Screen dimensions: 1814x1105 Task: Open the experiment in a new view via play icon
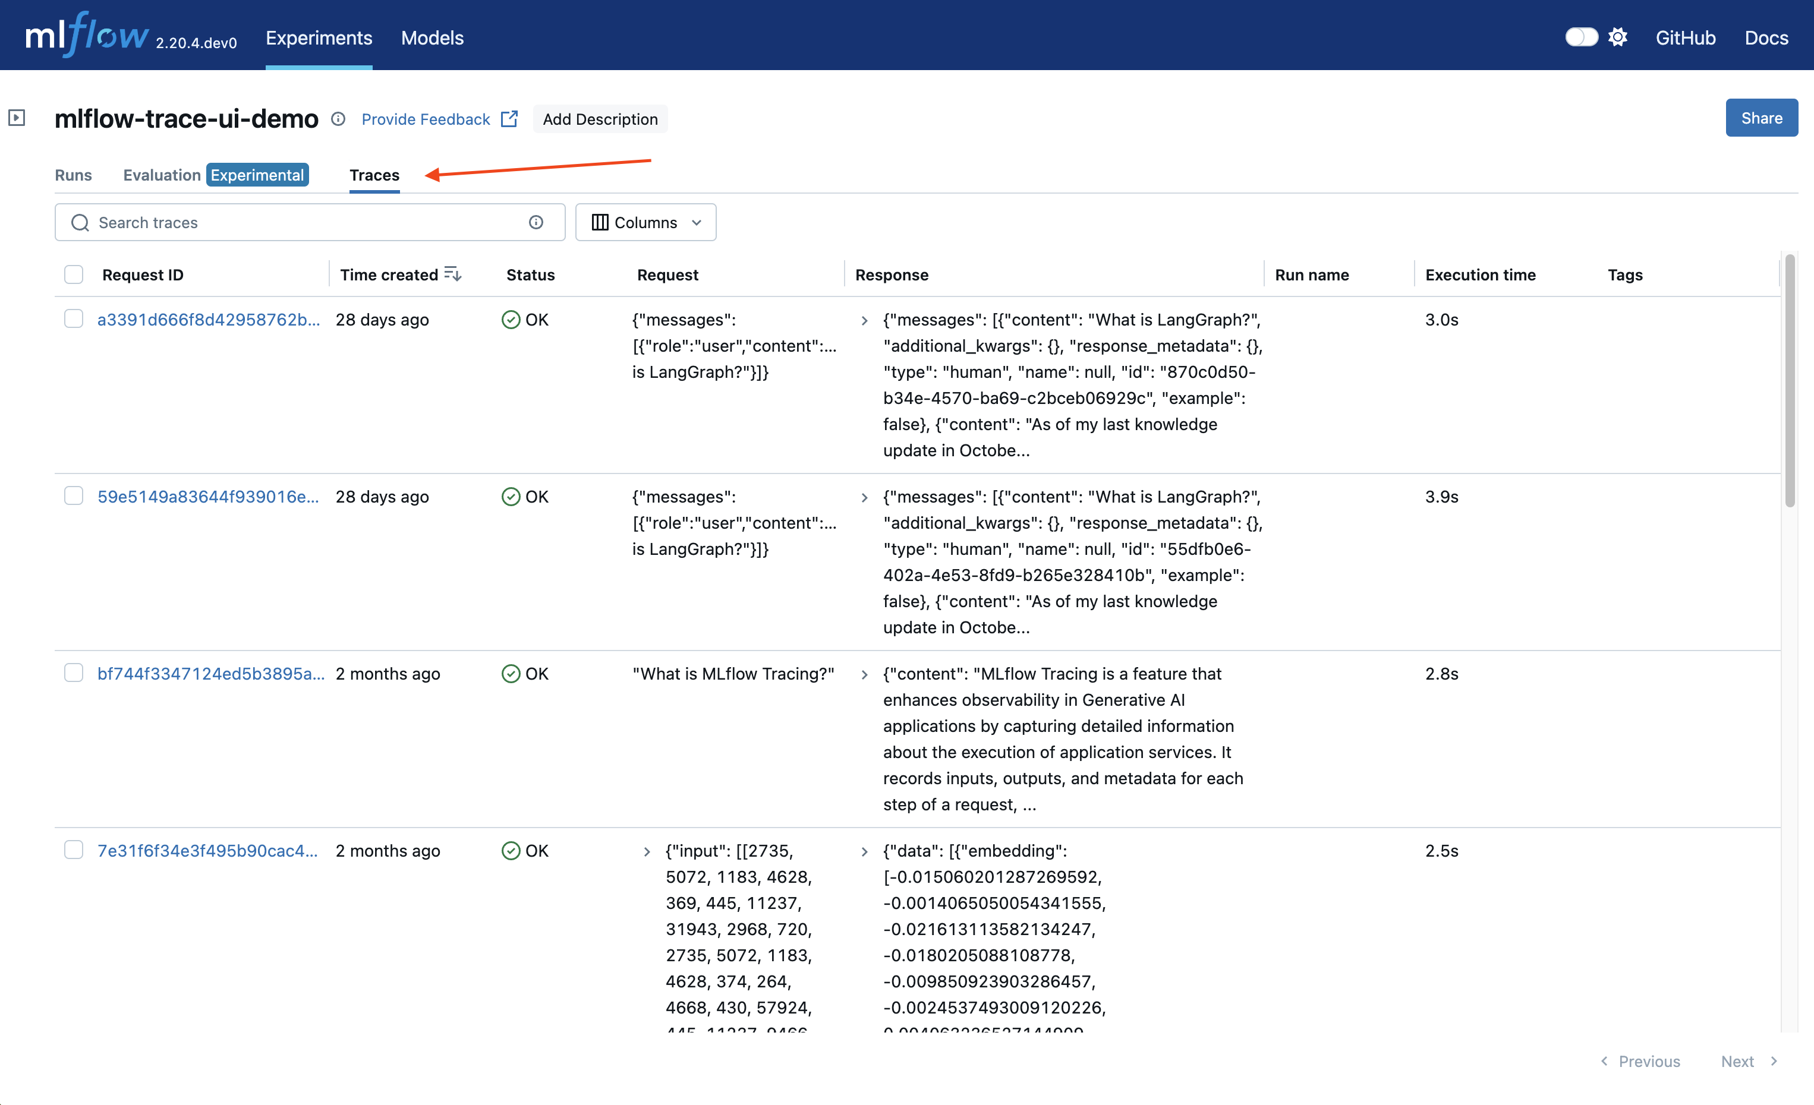(17, 117)
